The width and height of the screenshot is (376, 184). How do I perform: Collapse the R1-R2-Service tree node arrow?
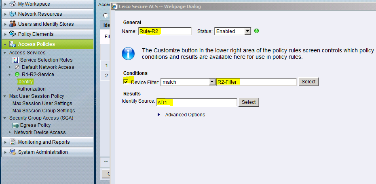pos(10,74)
